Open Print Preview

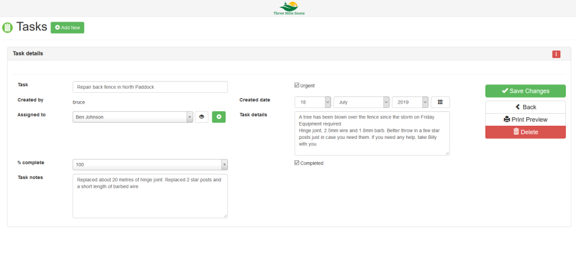point(526,120)
